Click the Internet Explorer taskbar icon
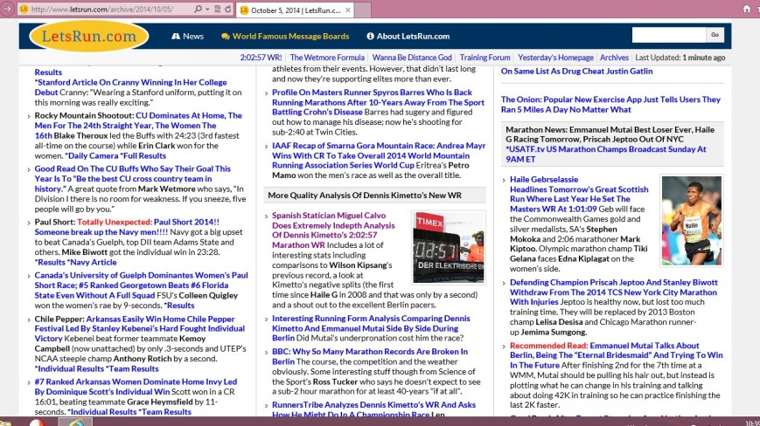The width and height of the screenshot is (760, 426). coord(75,424)
